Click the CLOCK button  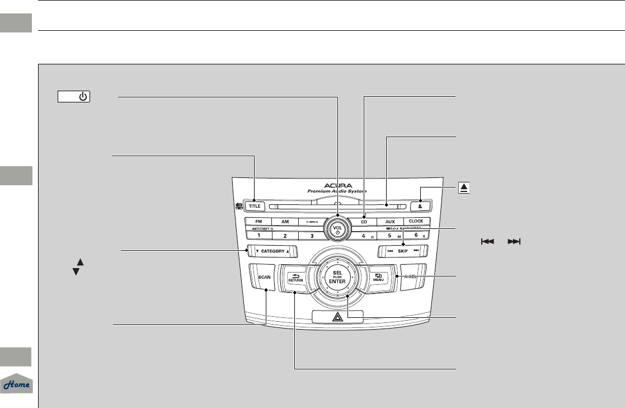pos(416,221)
